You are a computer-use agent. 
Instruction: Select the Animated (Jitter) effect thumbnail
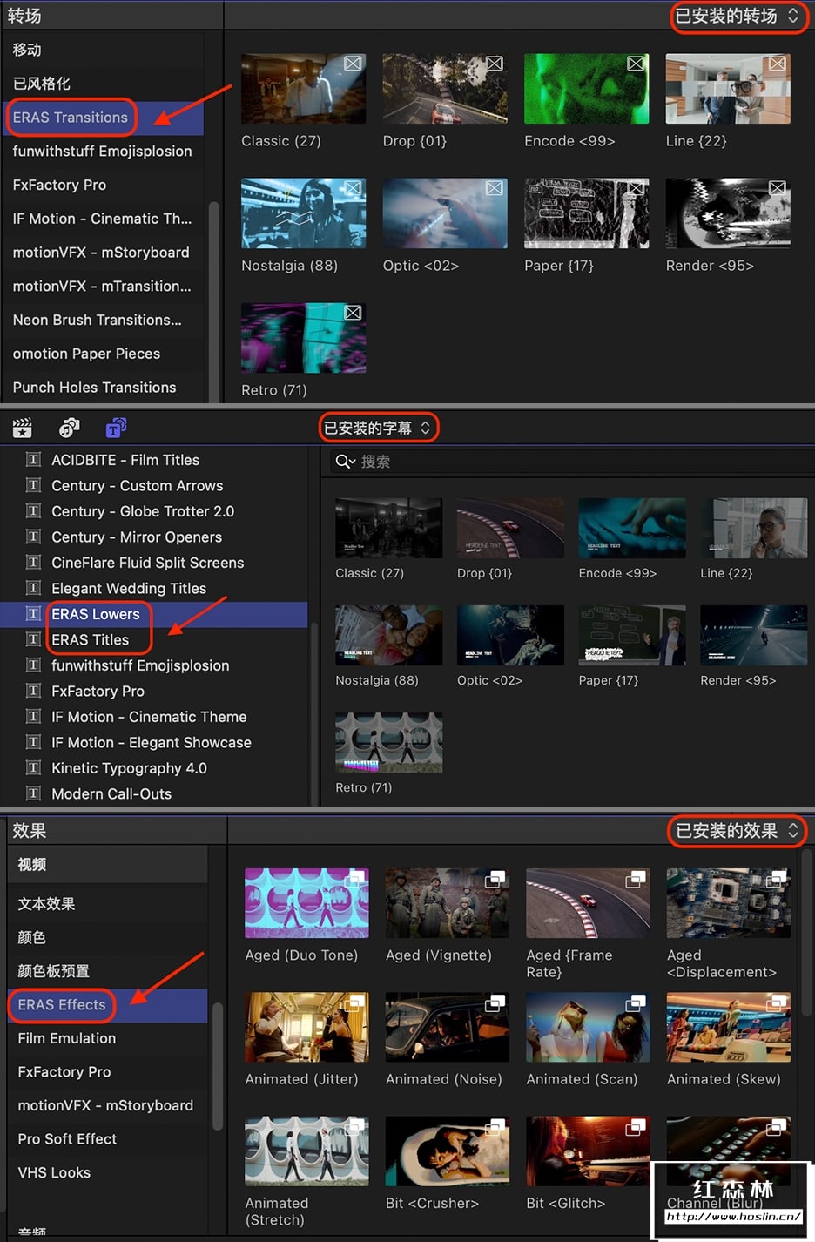306,1027
